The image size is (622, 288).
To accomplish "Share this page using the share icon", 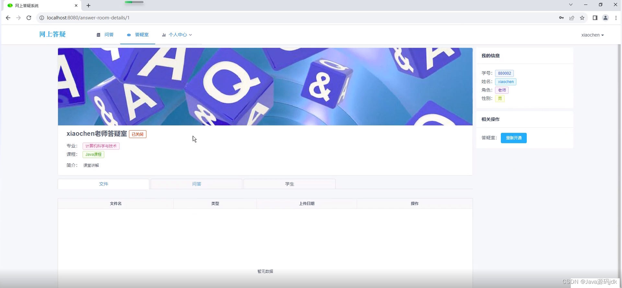I will [x=572, y=18].
